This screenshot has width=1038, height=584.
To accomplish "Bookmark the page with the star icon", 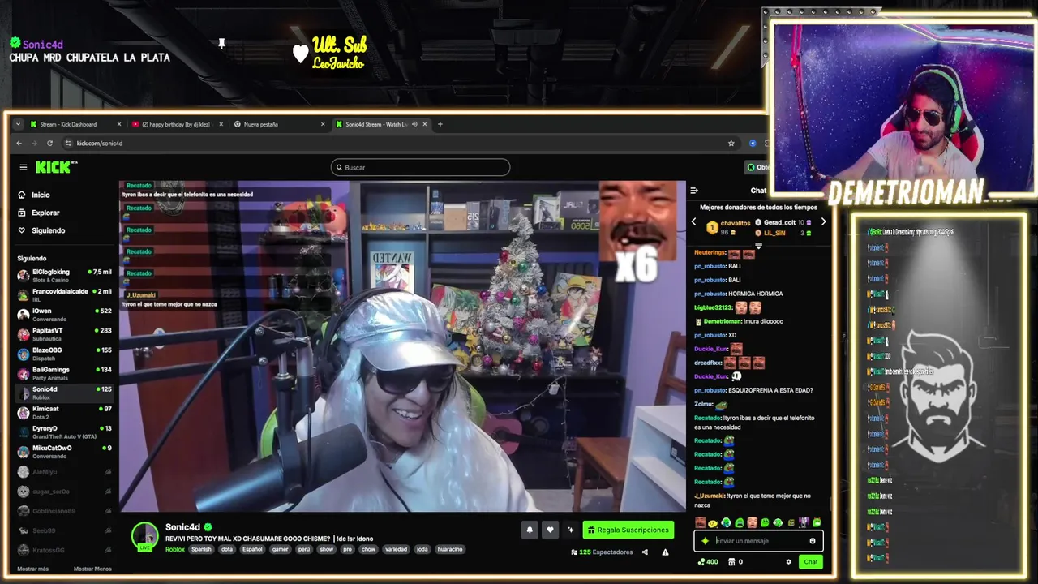I will click(x=731, y=144).
